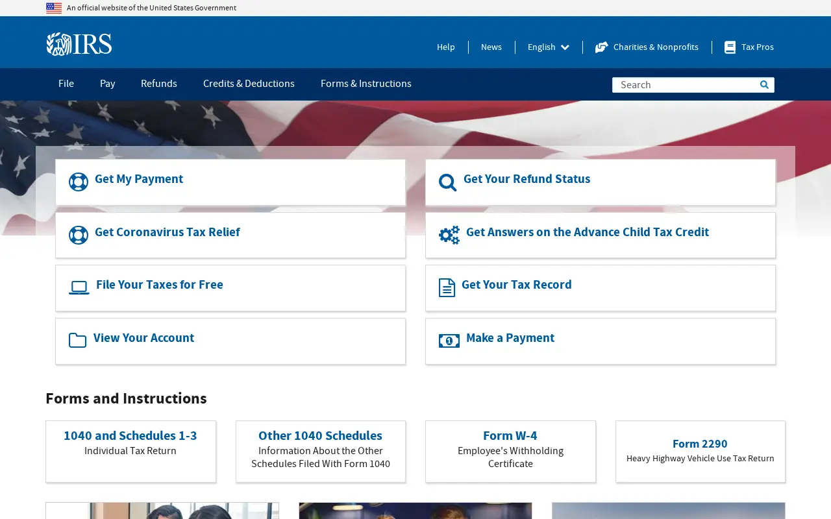Open the File menu

click(x=66, y=84)
